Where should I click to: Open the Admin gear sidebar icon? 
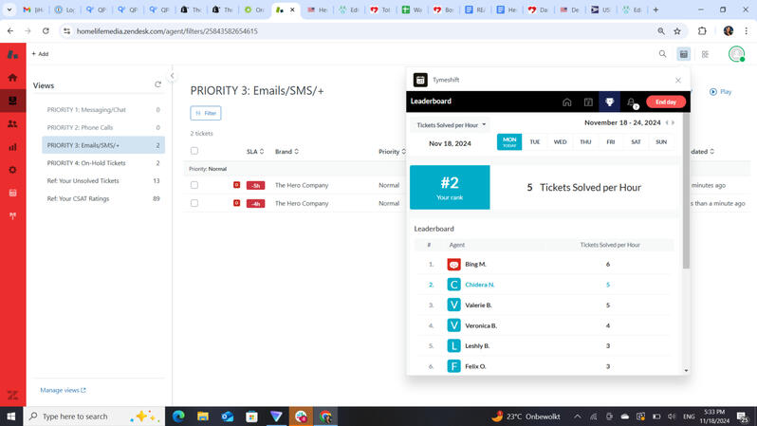pyautogui.click(x=13, y=170)
